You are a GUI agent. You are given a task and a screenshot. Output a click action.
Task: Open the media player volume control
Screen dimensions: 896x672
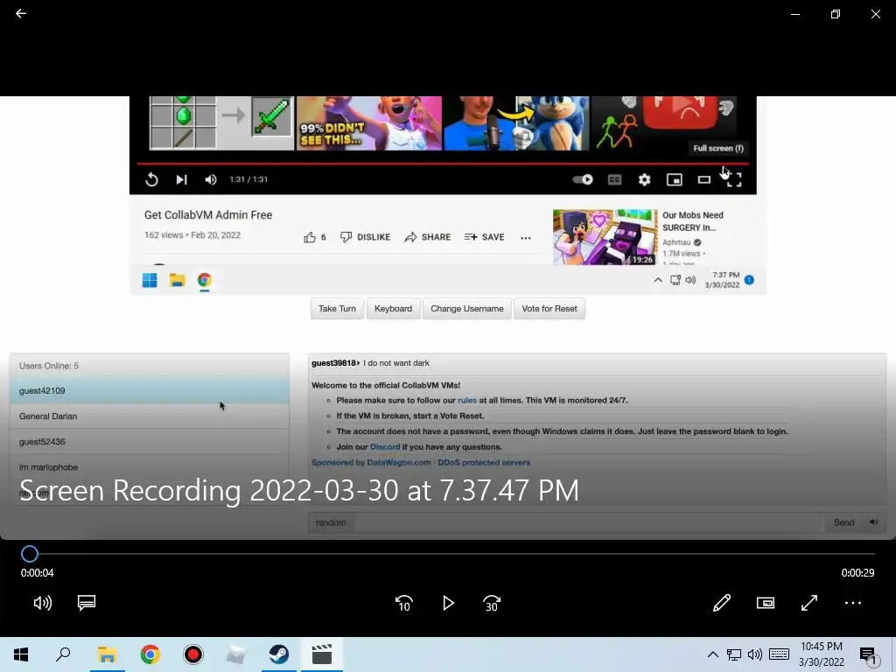[x=42, y=603]
